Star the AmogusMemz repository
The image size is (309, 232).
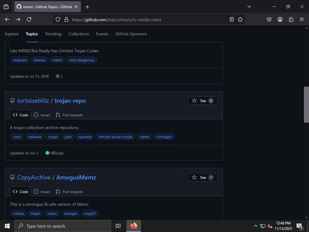[x=203, y=177]
